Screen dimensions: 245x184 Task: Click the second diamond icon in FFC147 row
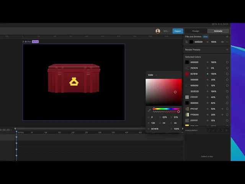coord(222,109)
